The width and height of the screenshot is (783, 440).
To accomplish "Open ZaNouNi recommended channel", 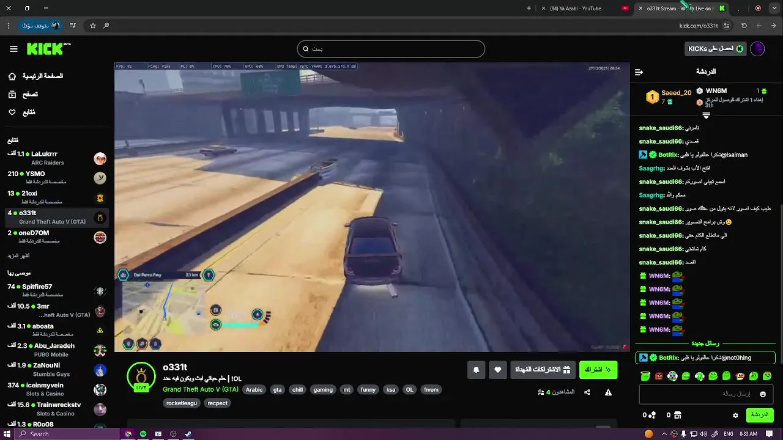I will point(56,370).
